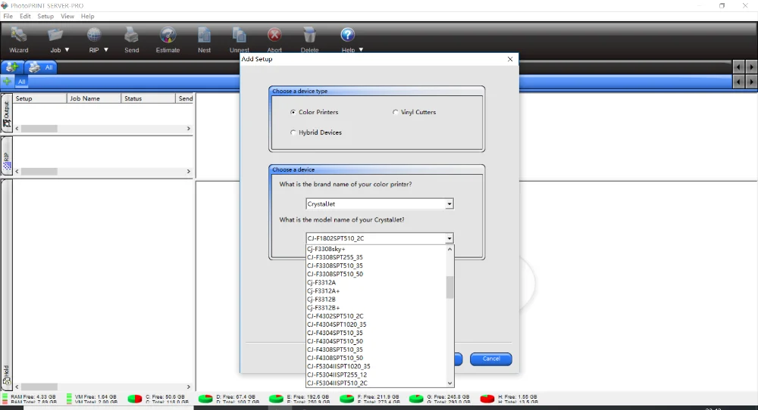The image size is (758, 410).
Task: Open the Help question mark icon
Action: coord(348,35)
